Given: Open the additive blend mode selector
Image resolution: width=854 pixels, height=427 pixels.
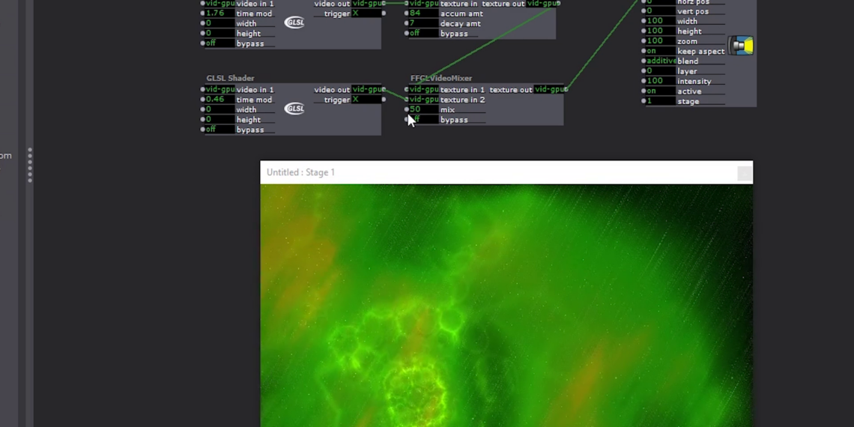Looking at the screenshot, I should [x=661, y=61].
